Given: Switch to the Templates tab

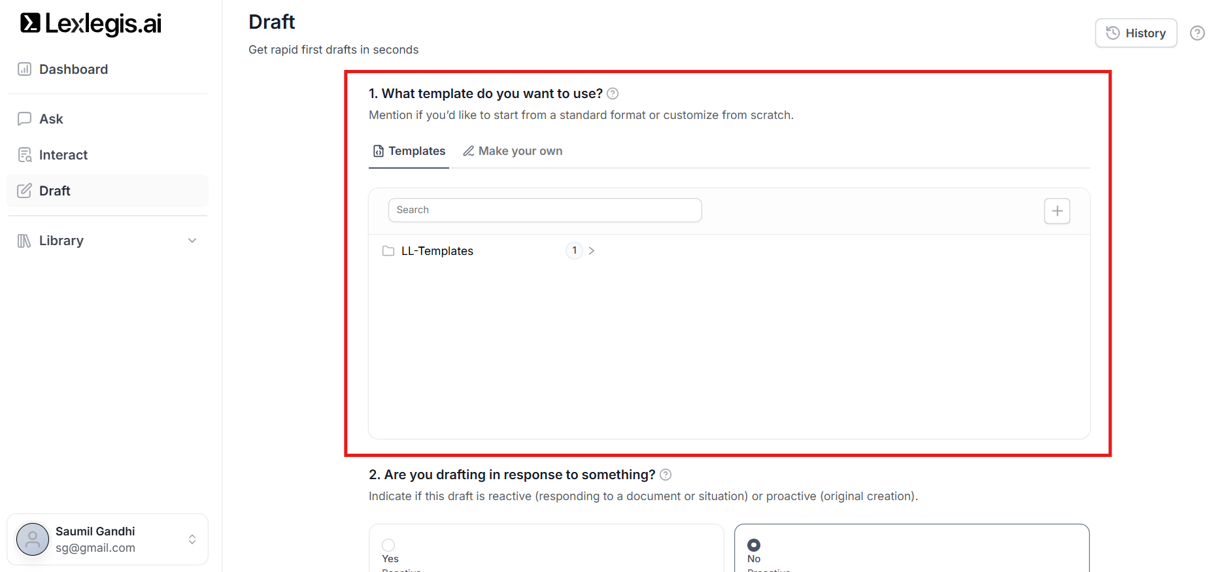Looking at the screenshot, I should click(409, 151).
